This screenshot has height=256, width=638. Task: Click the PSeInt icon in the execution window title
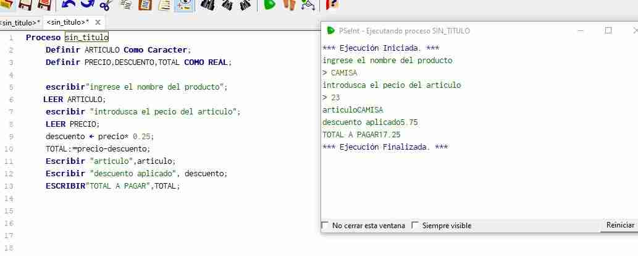pos(331,30)
